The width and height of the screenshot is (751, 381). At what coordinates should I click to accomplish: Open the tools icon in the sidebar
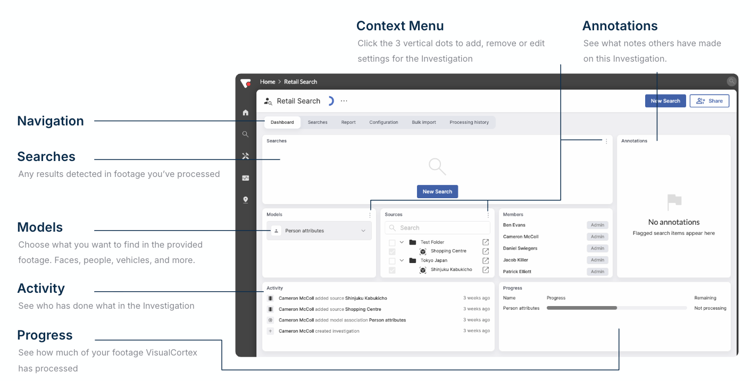(245, 156)
